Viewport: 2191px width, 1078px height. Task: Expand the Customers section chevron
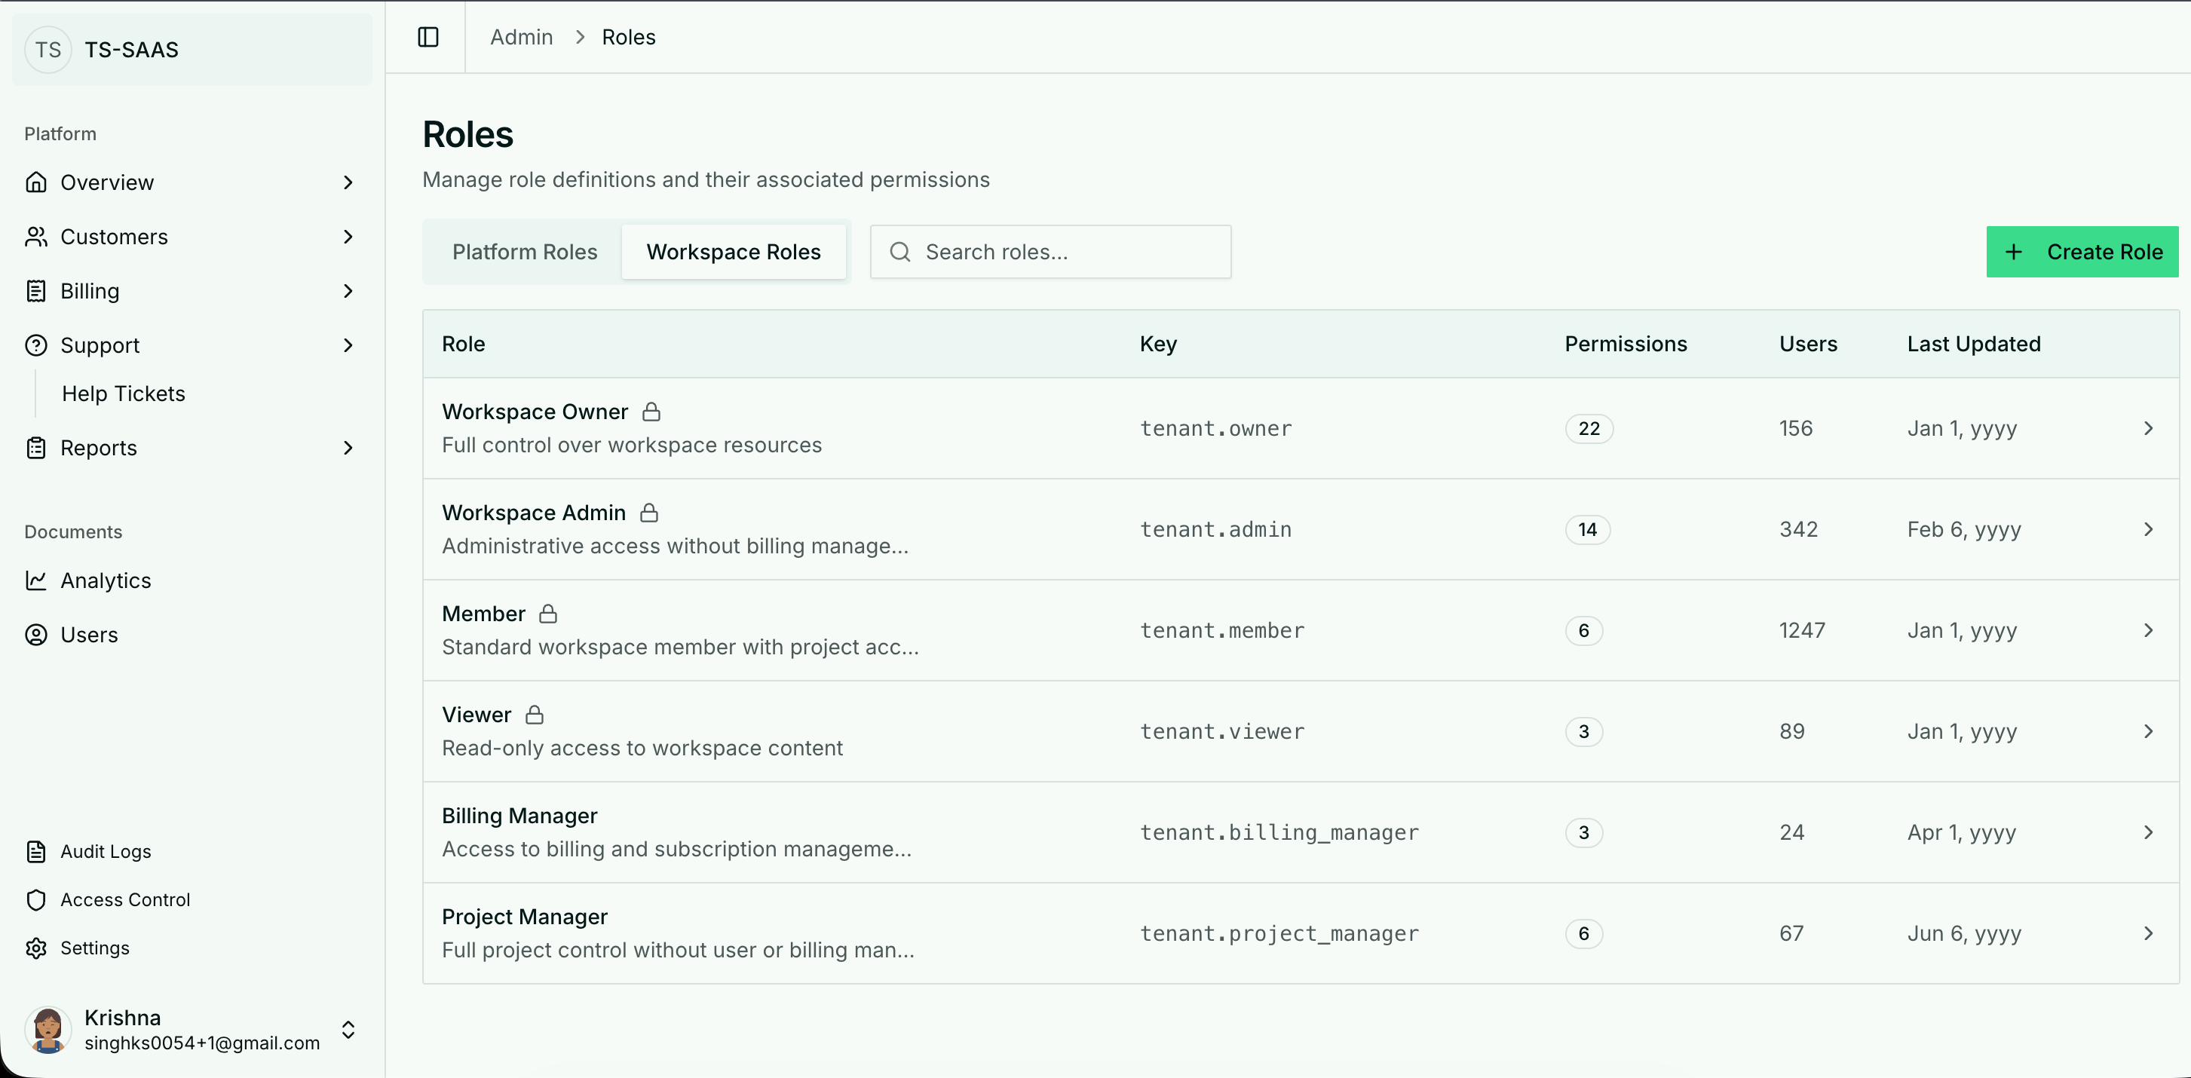tap(348, 237)
